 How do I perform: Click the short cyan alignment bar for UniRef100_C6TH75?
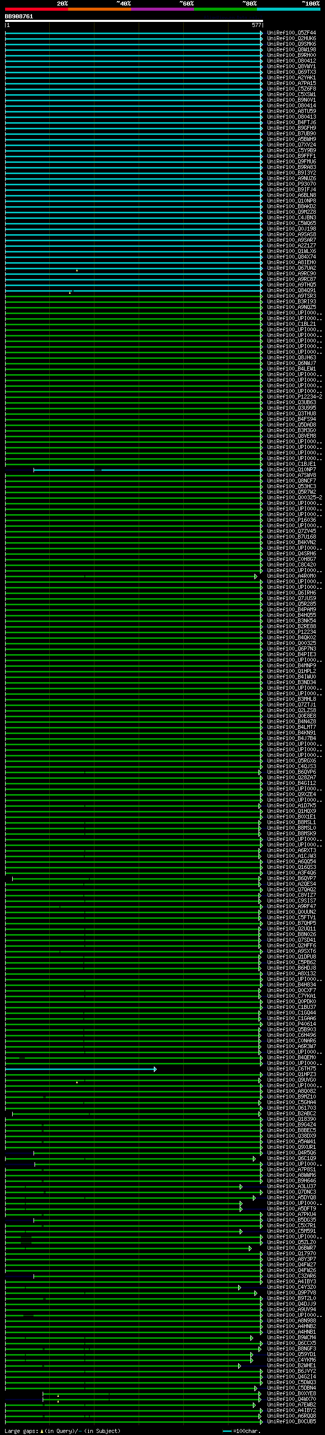click(81, 1070)
